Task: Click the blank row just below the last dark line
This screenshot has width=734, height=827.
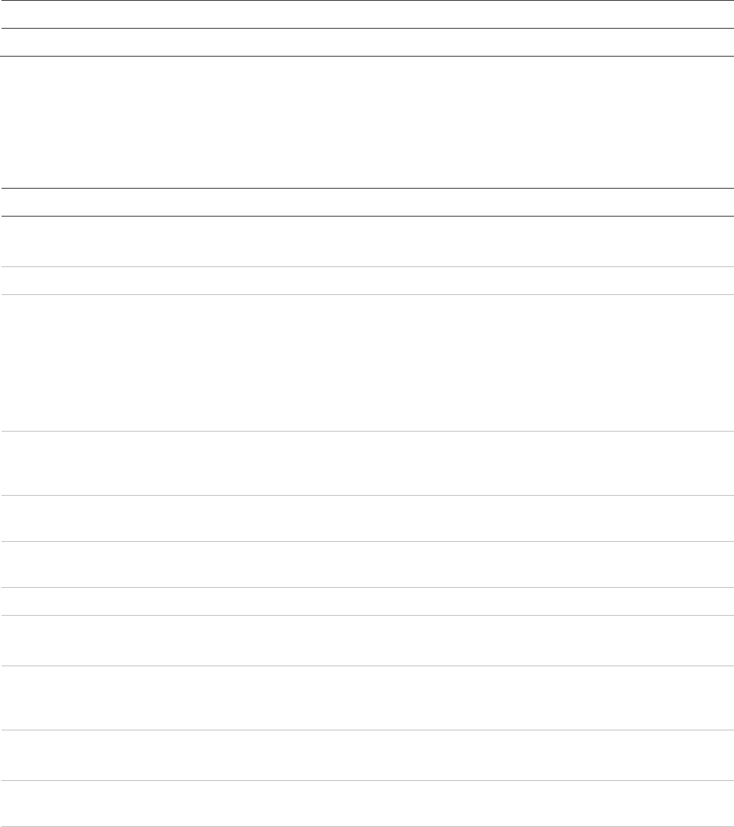Action: pyautogui.click(x=367, y=241)
